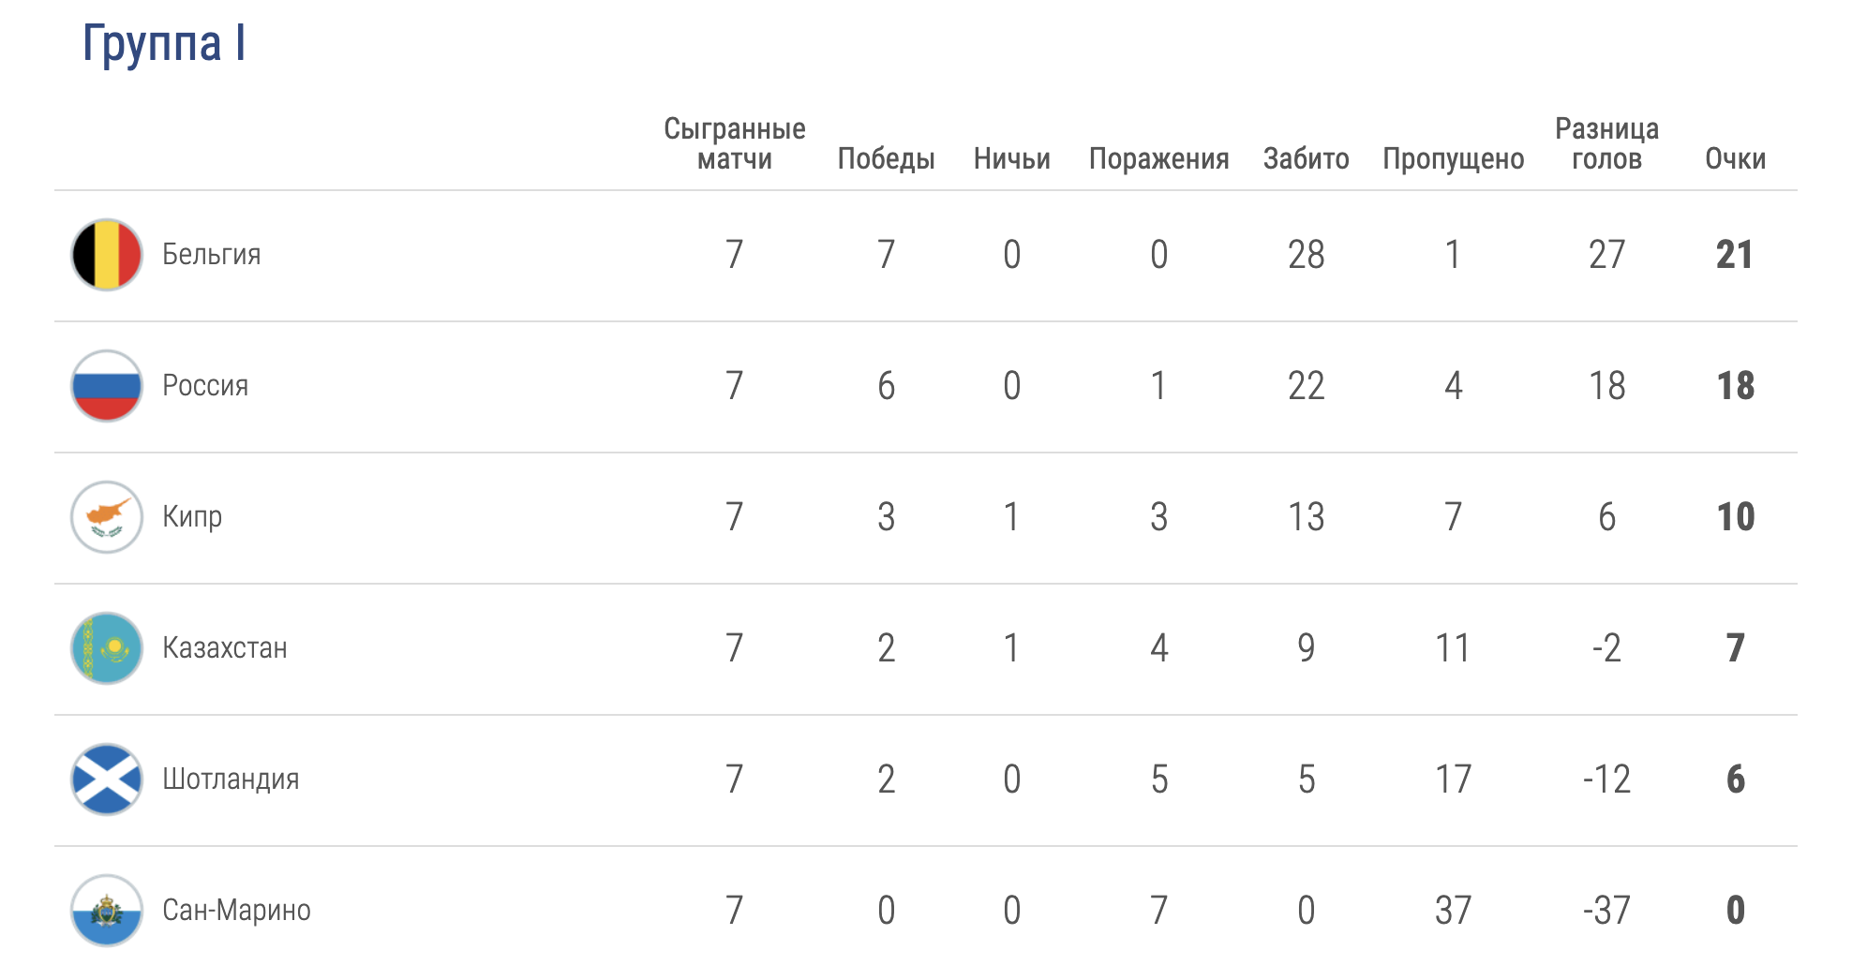Click the Очки column header
Viewport: 1852px width, 980px height.
[x=1735, y=159]
